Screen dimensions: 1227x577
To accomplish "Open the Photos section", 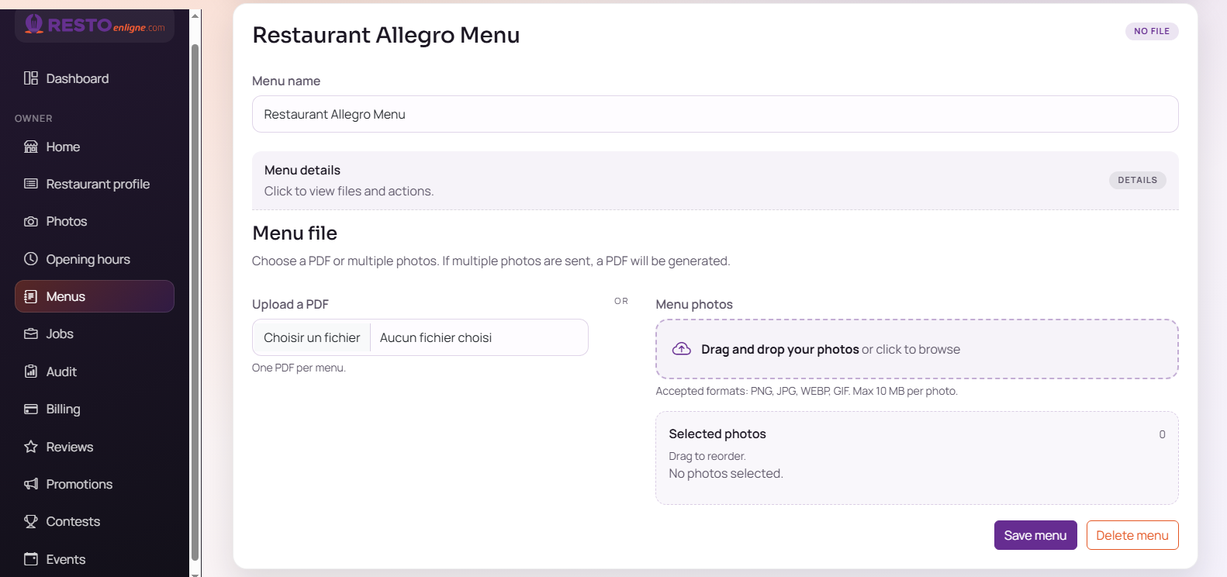I will pyautogui.click(x=65, y=221).
